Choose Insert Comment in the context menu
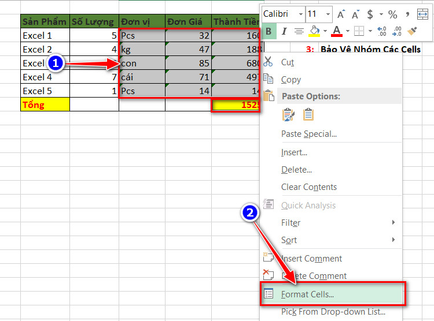 point(312,259)
